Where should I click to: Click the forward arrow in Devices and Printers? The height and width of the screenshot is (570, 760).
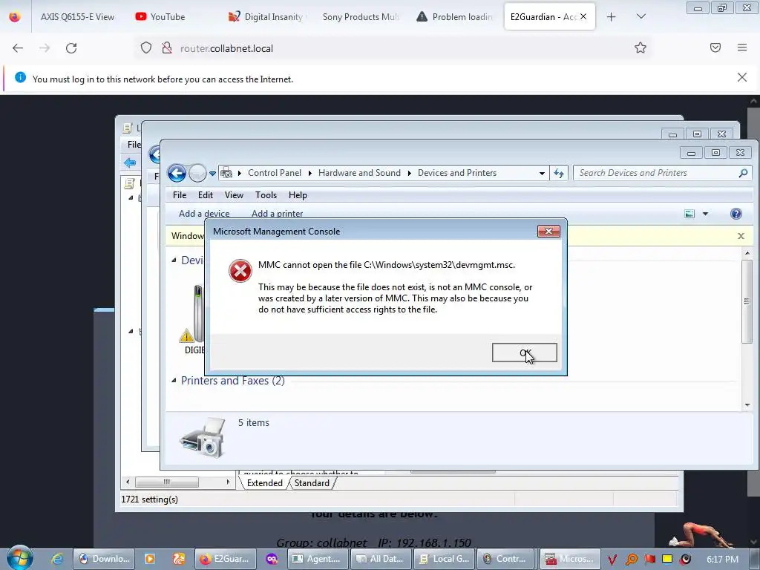click(x=197, y=173)
